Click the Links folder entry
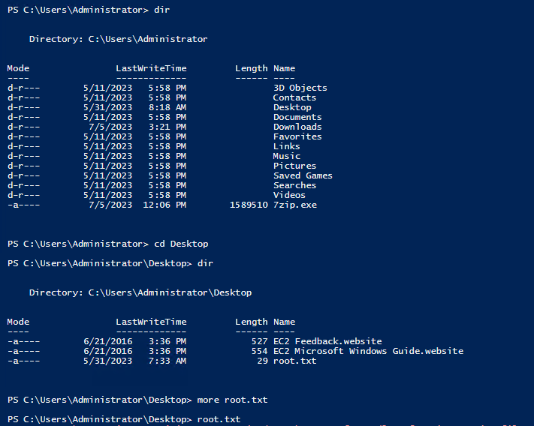Screen dimensions: 534x426 tap(286, 146)
